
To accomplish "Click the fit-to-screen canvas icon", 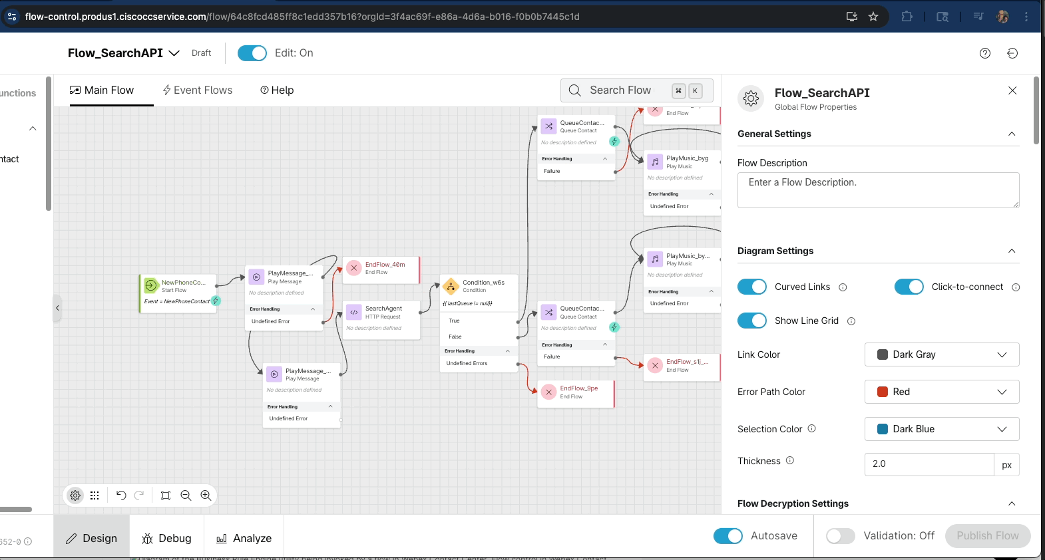I will [x=166, y=495].
